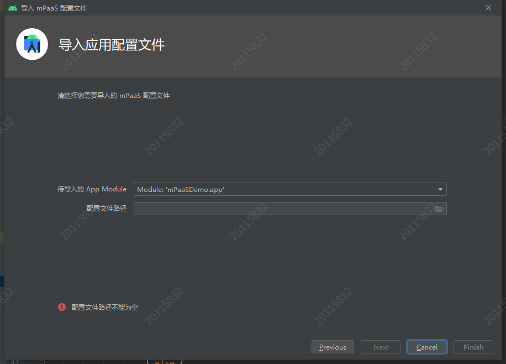Click the Android icon in the title bar

(x=13, y=8)
